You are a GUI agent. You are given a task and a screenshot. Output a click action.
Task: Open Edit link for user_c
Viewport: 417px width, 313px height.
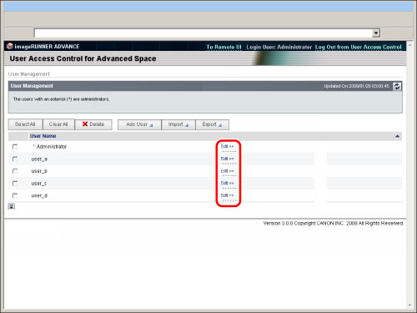(x=227, y=183)
